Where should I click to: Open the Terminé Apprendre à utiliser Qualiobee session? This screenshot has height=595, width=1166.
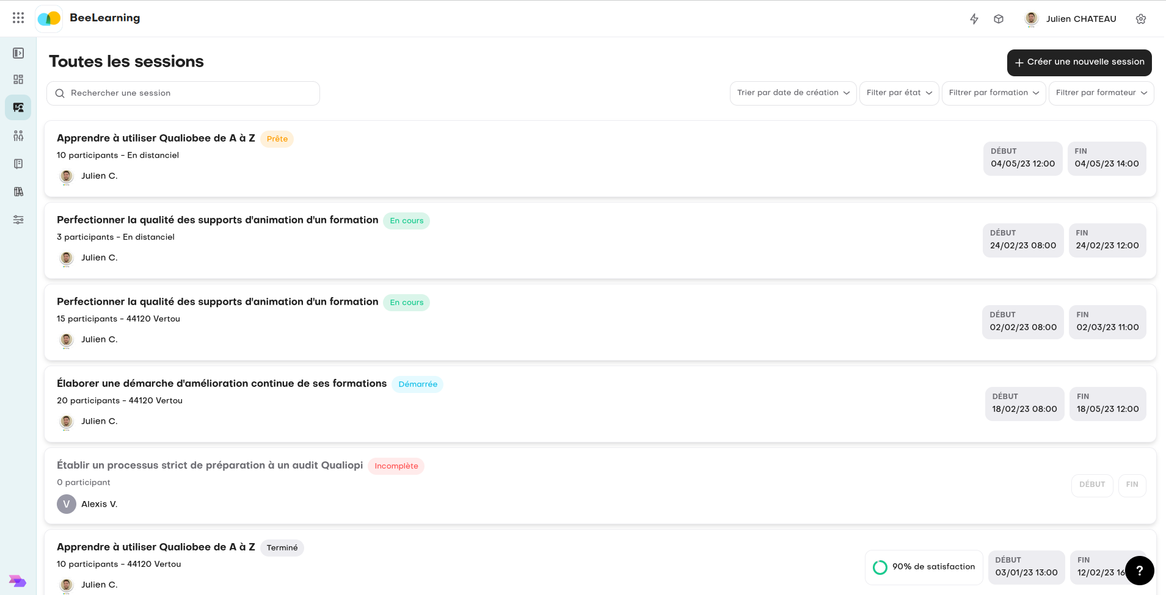click(x=600, y=563)
